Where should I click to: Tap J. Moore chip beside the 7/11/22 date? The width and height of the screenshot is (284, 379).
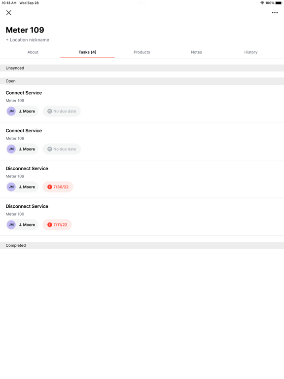click(x=22, y=225)
